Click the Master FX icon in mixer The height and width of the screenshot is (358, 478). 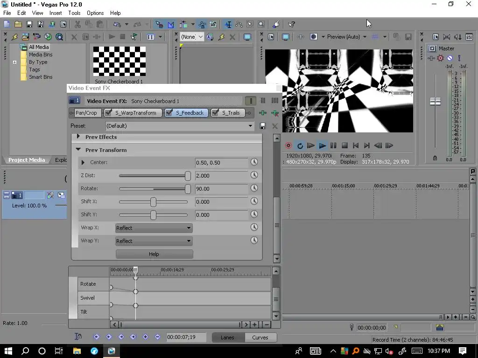(431, 58)
